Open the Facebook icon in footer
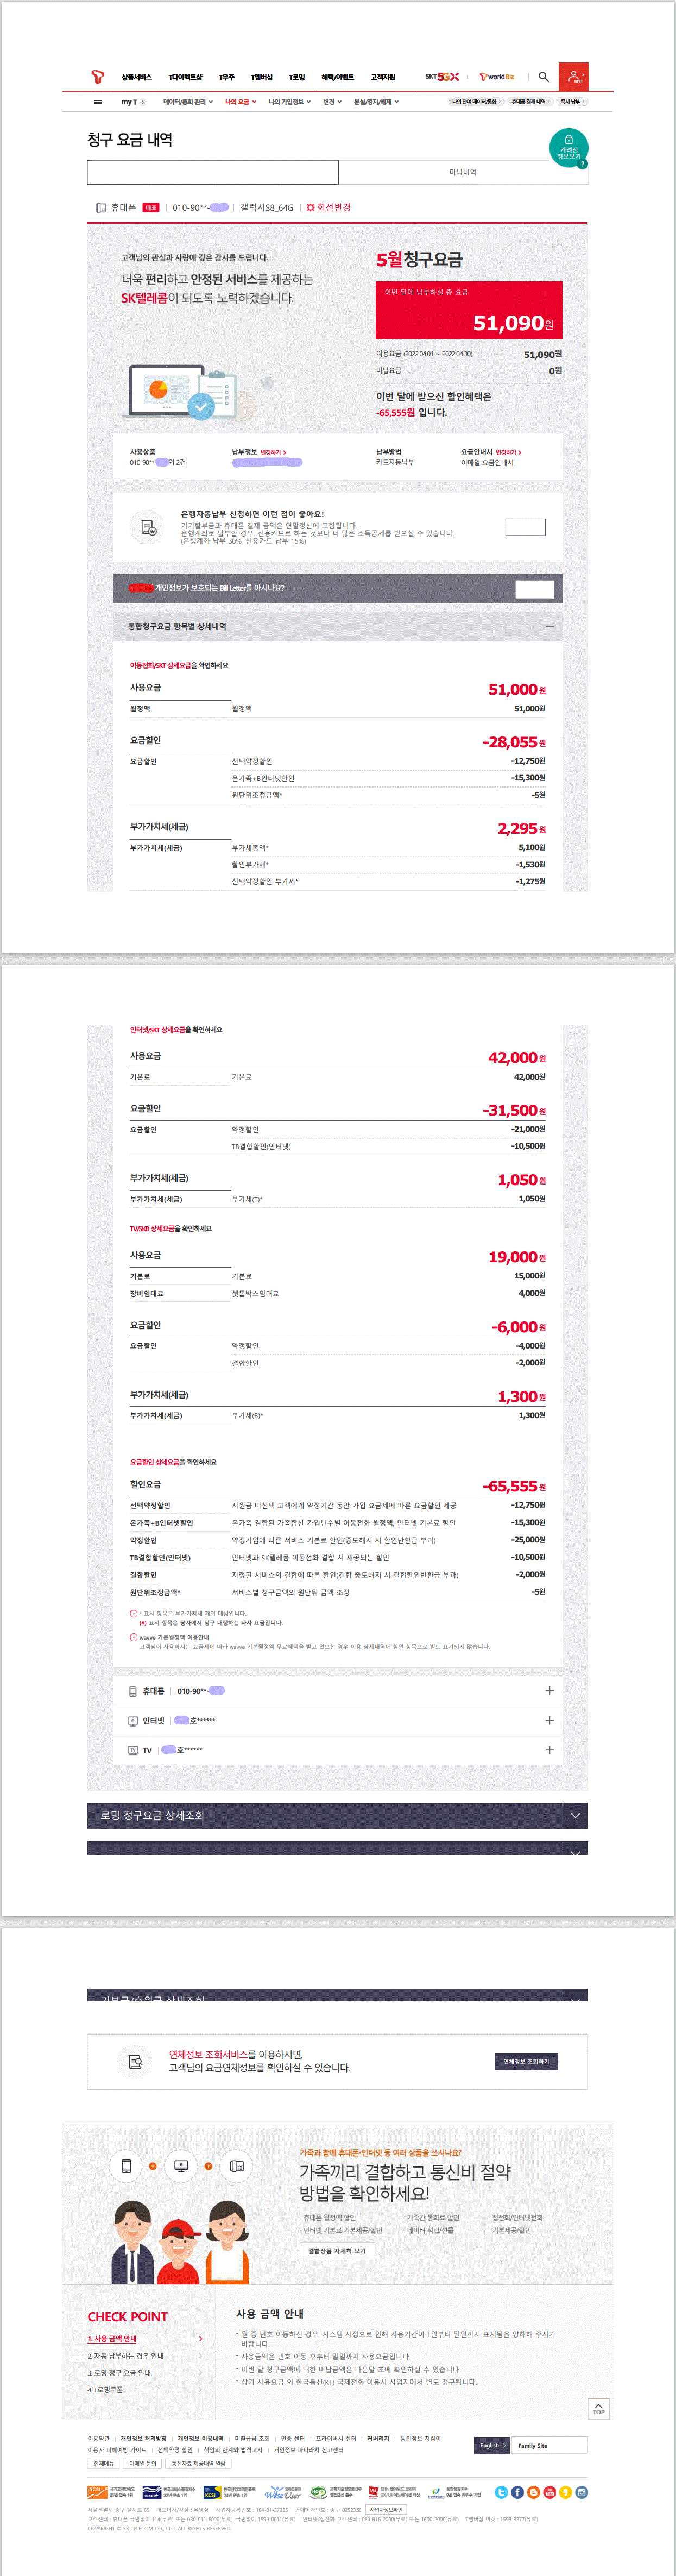Viewport: 676px width, 2576px height. coord(517,2492)
